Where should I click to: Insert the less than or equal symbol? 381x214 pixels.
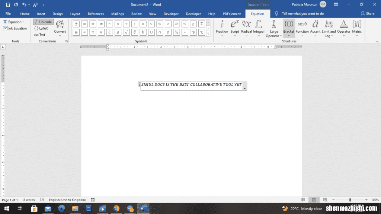pyautogui.click(x=185, y=24)
